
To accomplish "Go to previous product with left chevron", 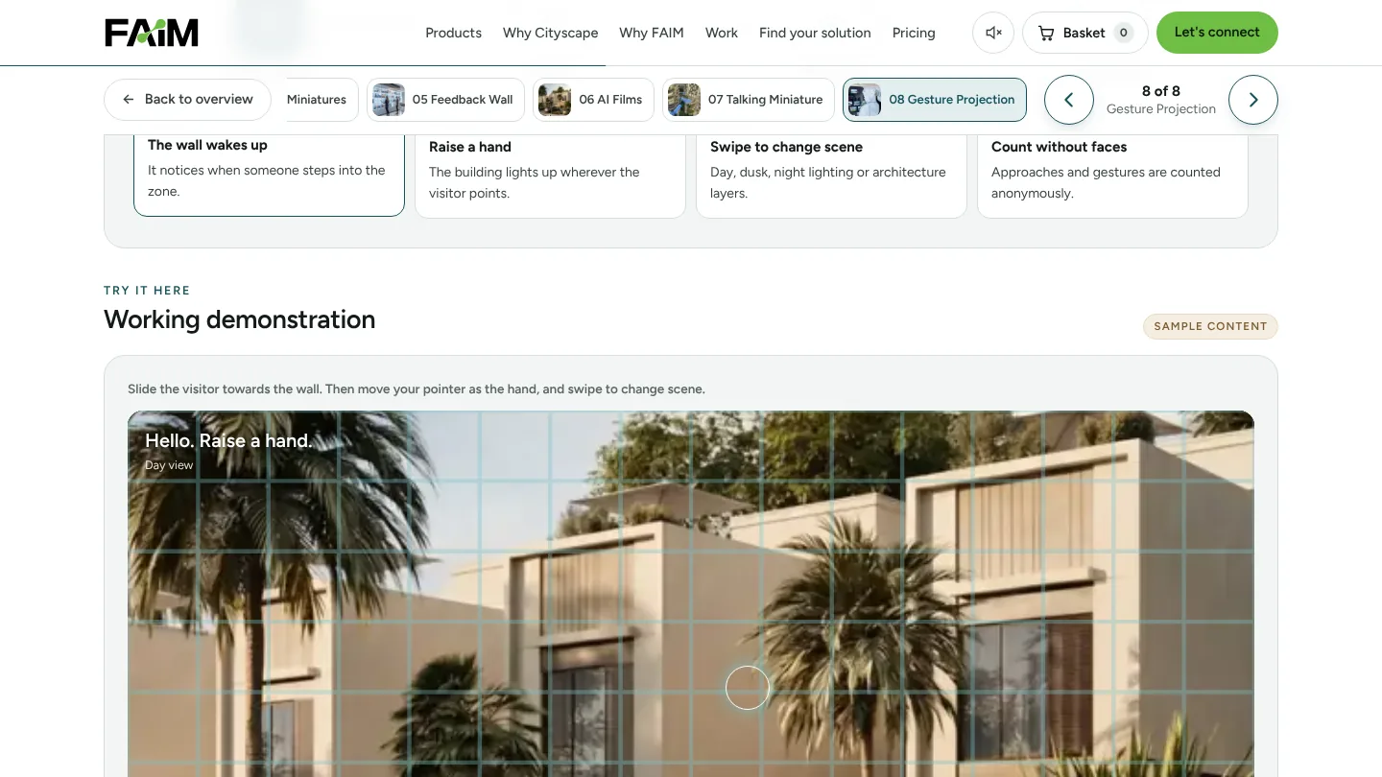I will (x=1069, y=100).
